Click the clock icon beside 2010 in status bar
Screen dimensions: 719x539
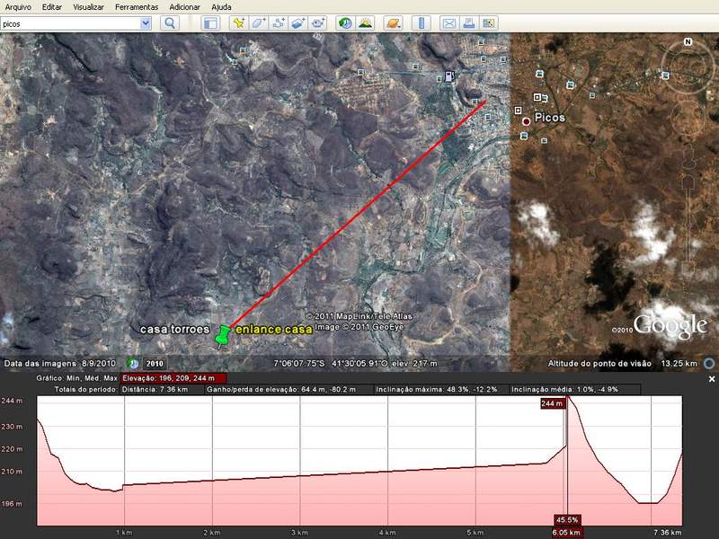(133, 364)
